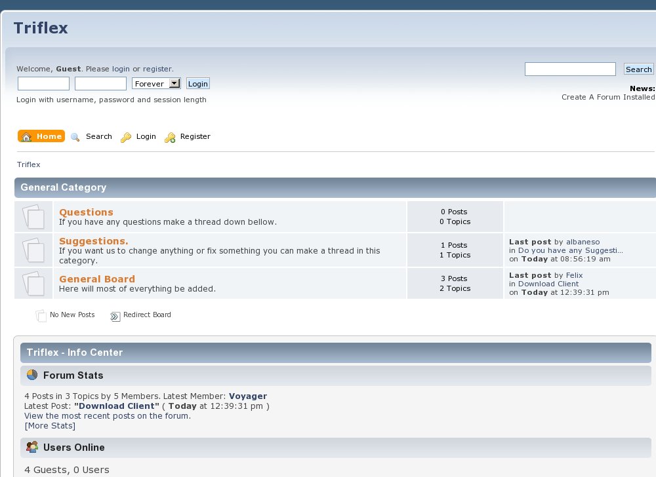Screen dimensions: 656x477
Task: Click the Forum Stats pie chart icon
Action: 31,375
